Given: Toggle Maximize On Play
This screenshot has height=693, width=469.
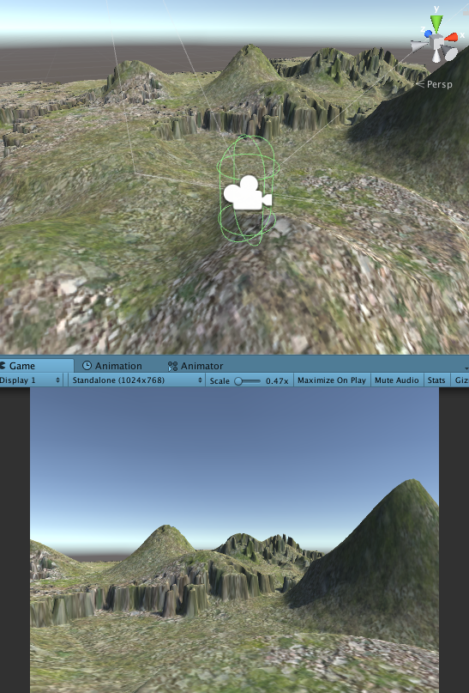Looking at the screenshot, I should point(332,380).
